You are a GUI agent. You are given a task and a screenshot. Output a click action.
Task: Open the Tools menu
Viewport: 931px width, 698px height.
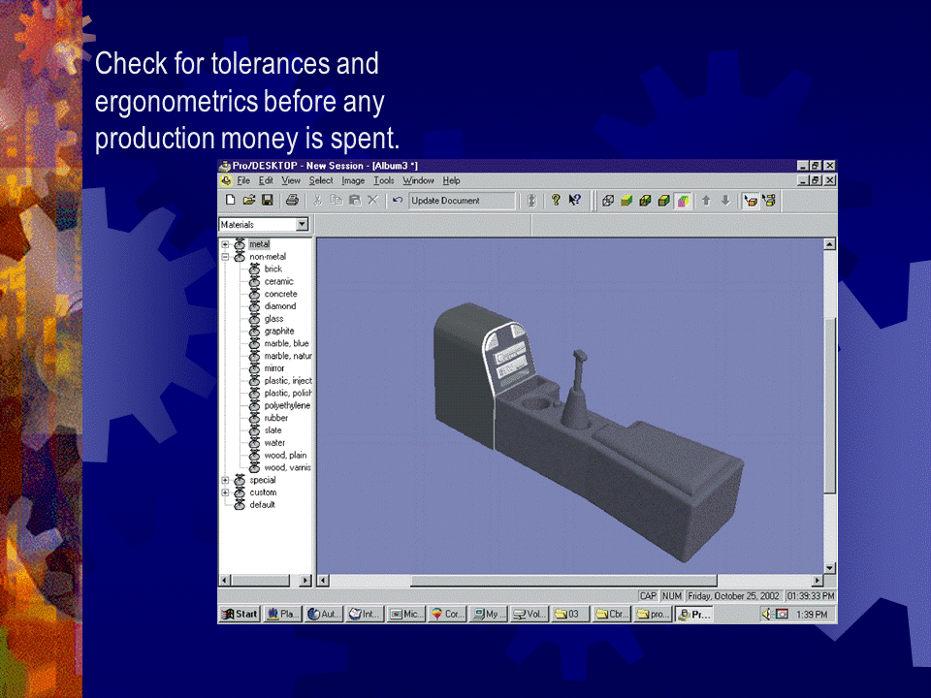[384, 180]
